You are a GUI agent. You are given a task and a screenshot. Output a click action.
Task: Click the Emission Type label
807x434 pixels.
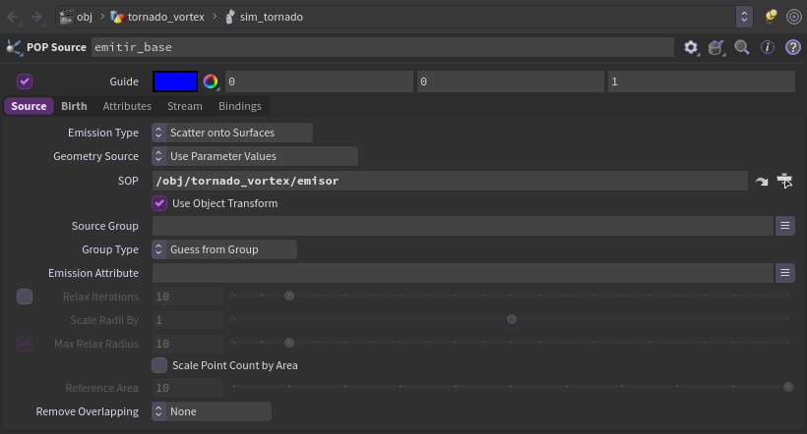[x=103, y=133]
